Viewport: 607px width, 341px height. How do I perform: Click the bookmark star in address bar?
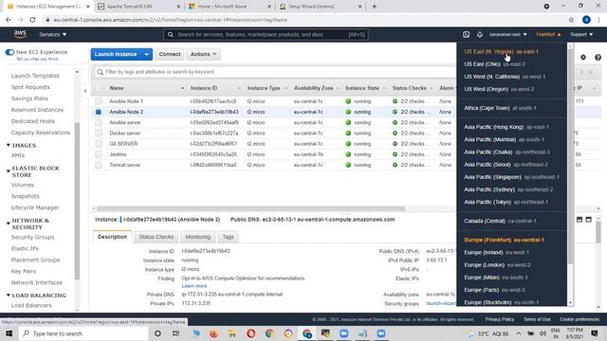click(x=571, y=20)
